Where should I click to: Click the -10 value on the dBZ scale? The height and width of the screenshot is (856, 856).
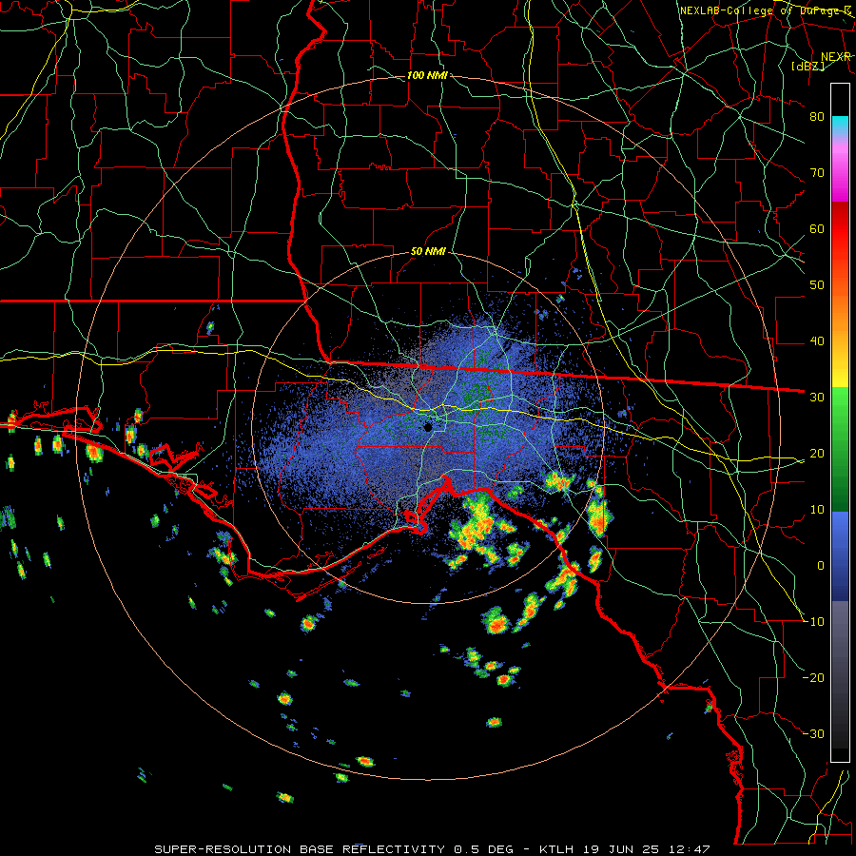point(813,622)
